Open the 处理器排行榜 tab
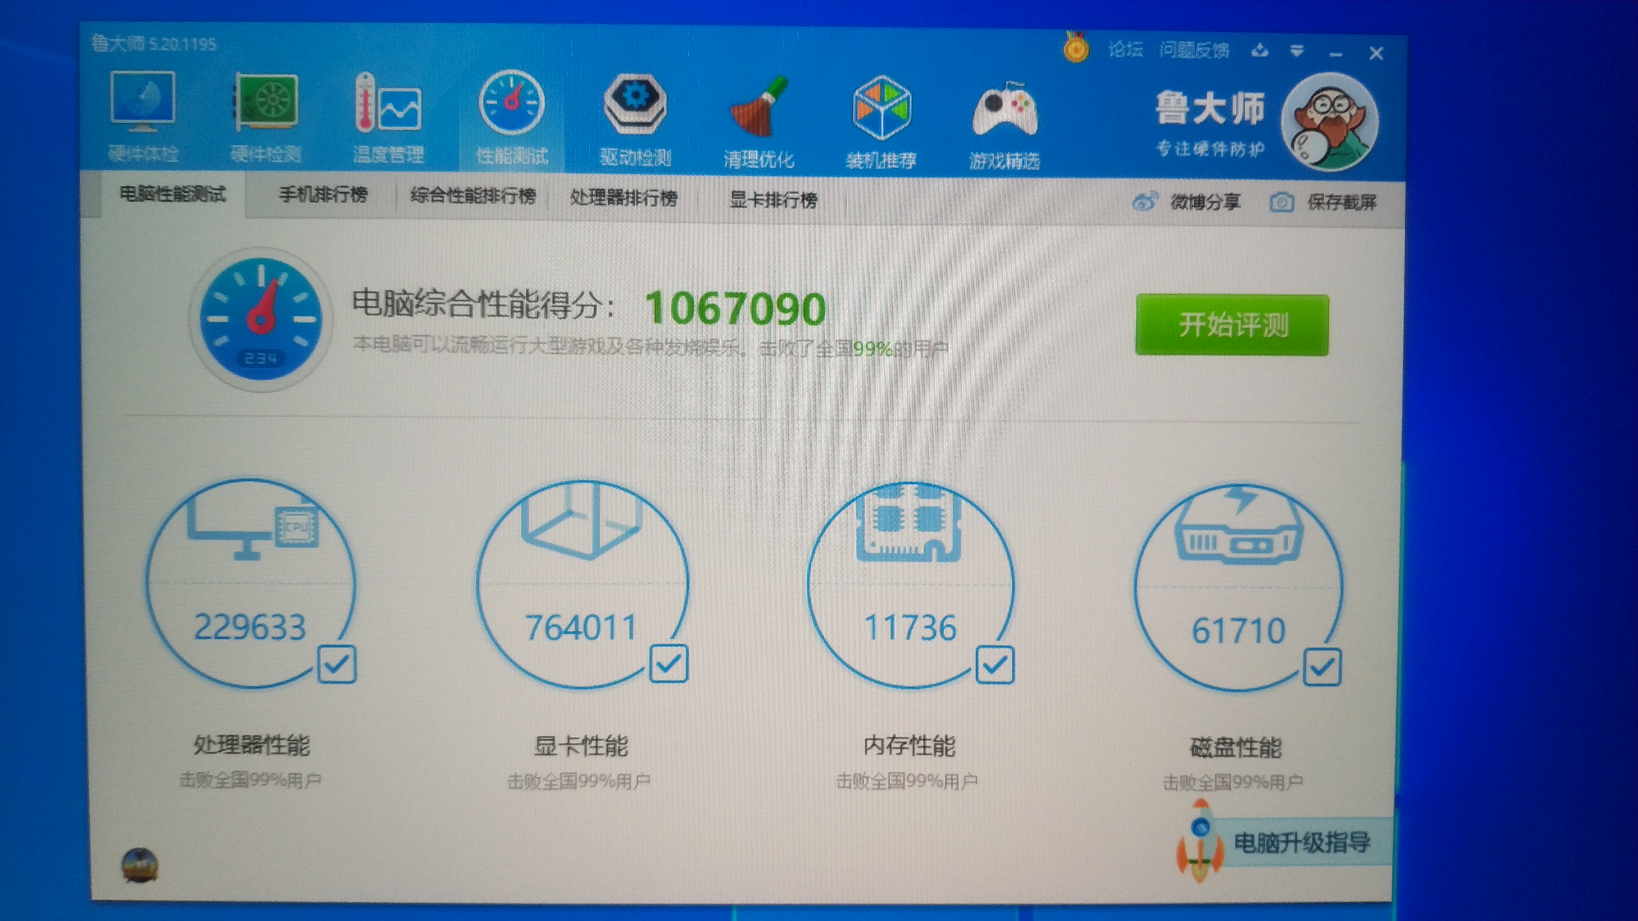 coord(624,198)
